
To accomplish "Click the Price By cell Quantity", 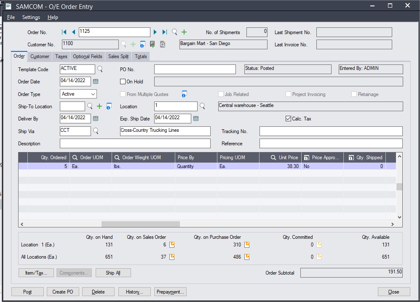I will point(196,166).
